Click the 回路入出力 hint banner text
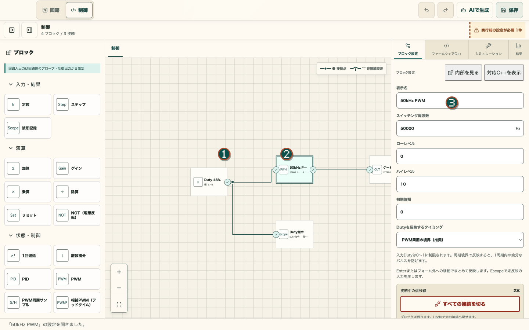 pos(46,69)
